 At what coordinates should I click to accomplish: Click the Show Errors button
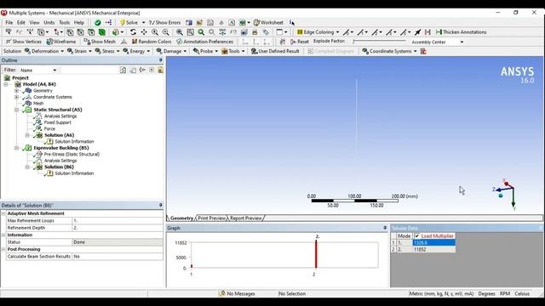pyautogui.click(x=164, y=23)
